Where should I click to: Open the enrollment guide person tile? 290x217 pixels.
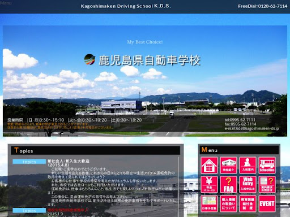[x=248, y=165]
